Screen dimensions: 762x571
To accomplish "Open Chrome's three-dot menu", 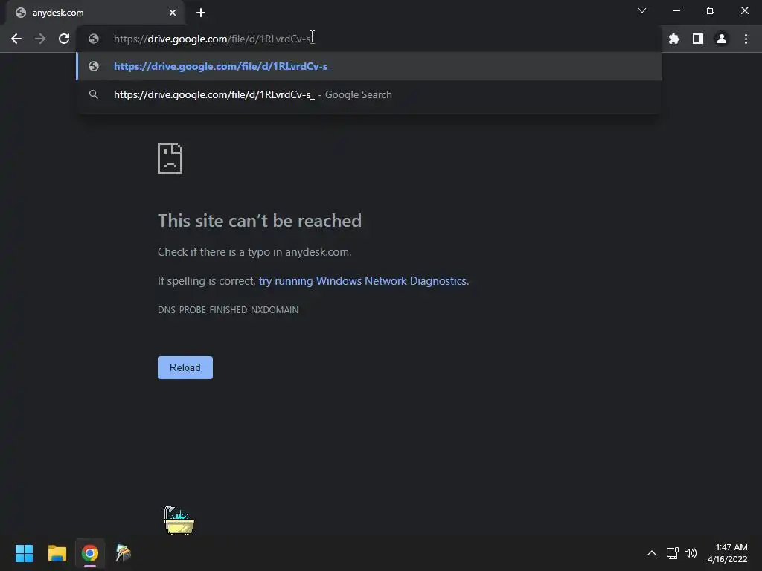I will pyautogui.click(x=746, y=39).
